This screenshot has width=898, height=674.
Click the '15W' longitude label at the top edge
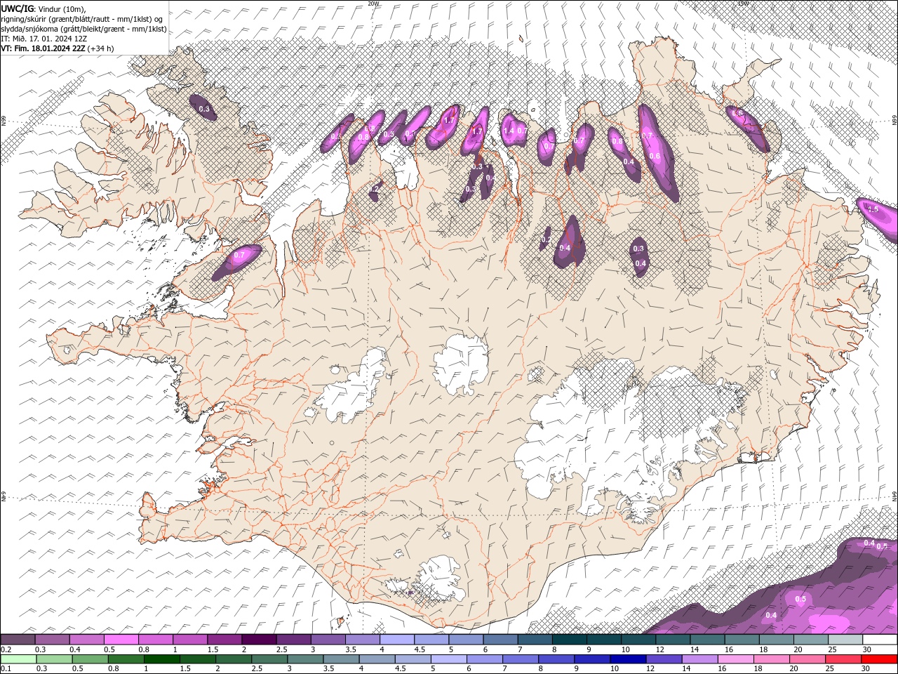coord(743,4)
